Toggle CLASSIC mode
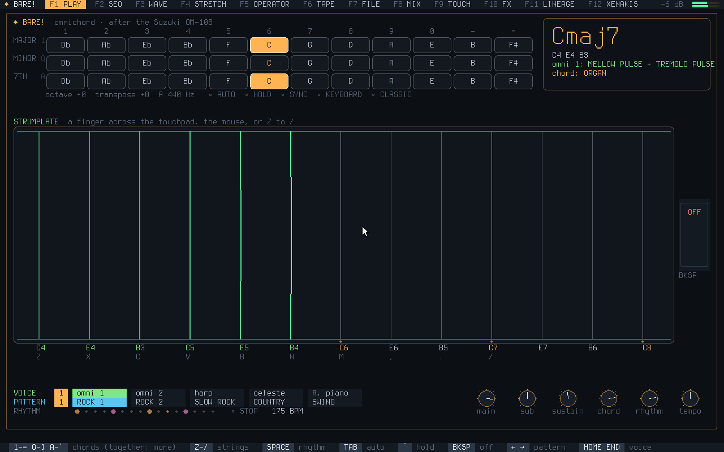 point(391,94)
